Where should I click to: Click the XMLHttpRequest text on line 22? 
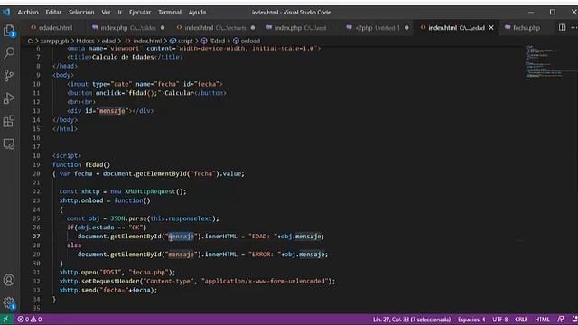[150, 191]
